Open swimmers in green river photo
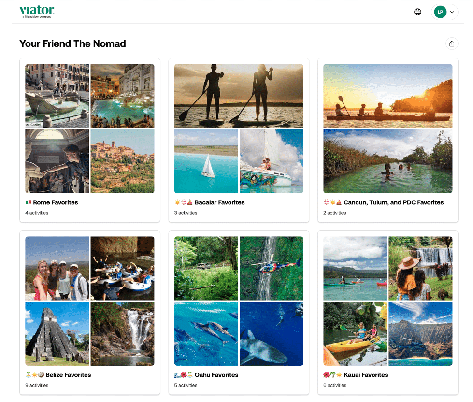The height and width of the screenshot is (402, 473). [x=387, y=161]
